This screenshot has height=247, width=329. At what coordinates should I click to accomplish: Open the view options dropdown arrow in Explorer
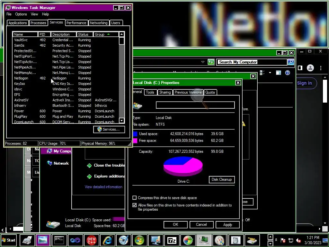click(270, 73)
